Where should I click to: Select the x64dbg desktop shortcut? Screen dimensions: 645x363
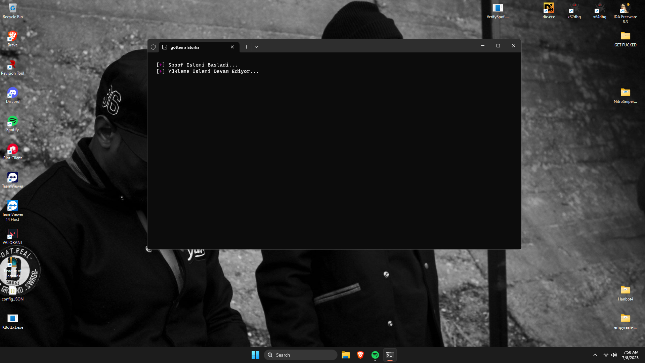point(600,11)
